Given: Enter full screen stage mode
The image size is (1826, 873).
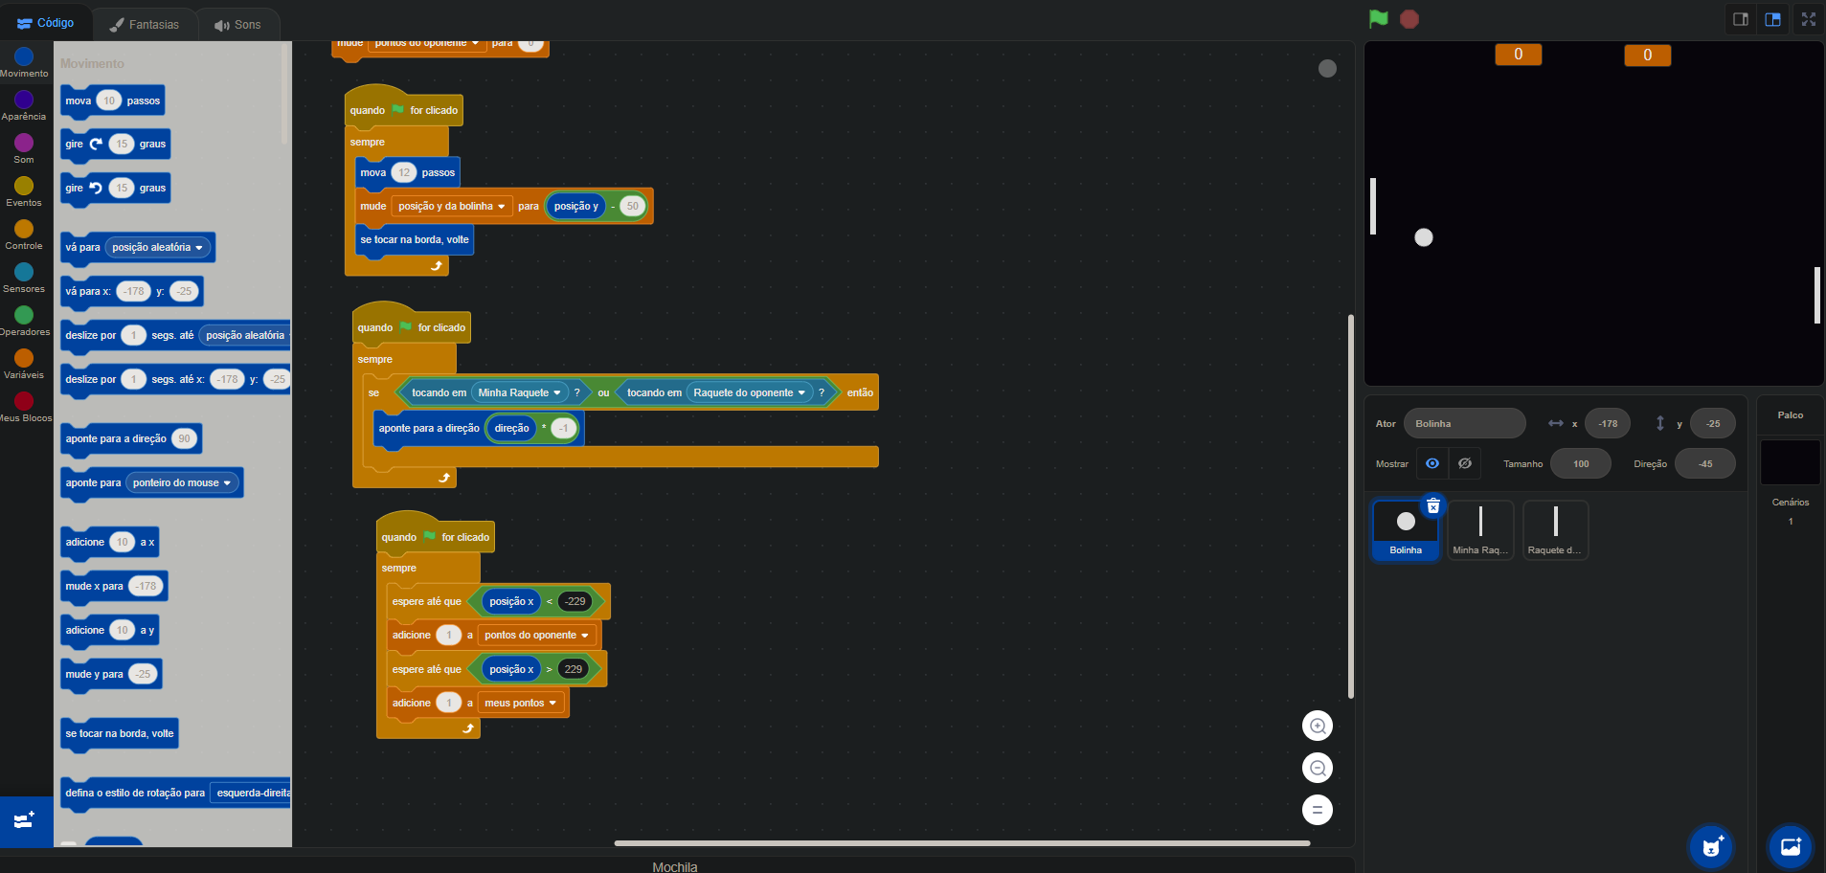Looking at the screenshot, I should coord(1809,19).
